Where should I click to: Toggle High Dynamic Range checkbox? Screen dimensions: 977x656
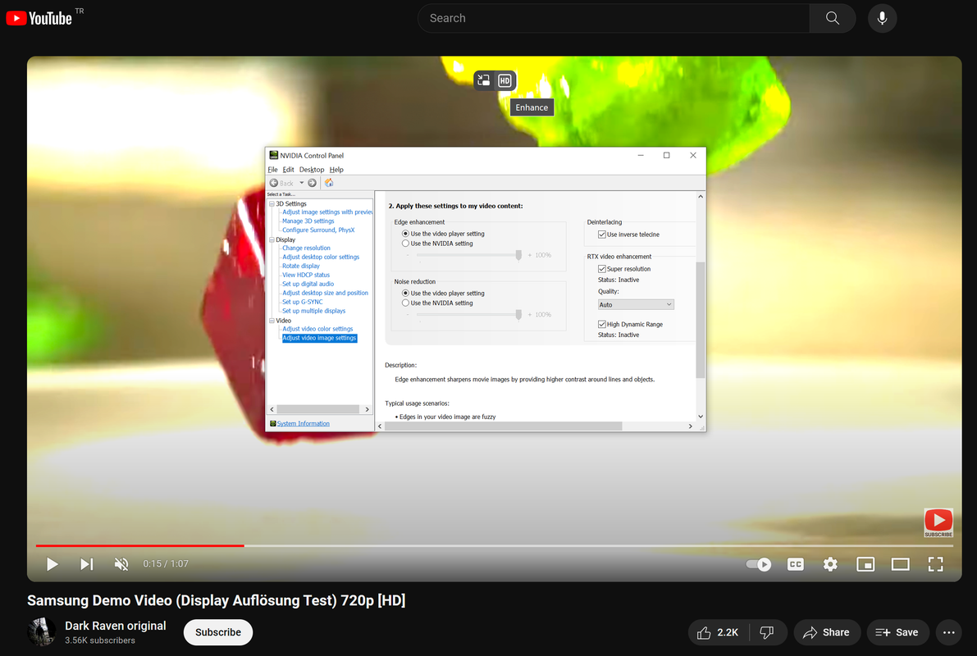tap(602, 325)
